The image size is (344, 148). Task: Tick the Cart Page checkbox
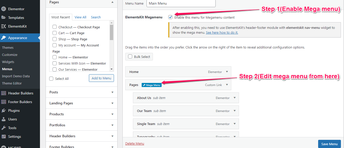tap(55, 33)
